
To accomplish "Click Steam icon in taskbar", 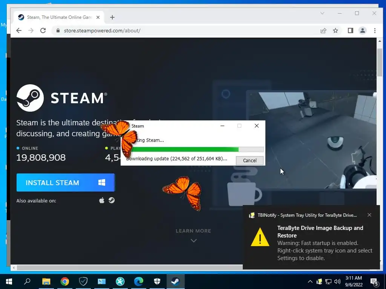I will [x=176, y=281].
